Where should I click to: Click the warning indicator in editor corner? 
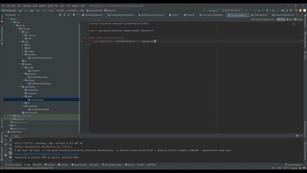(x=294, y=24)
